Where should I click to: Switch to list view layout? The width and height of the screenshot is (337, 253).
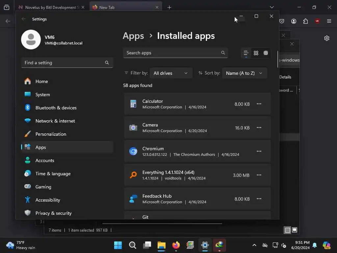point(246,53)
